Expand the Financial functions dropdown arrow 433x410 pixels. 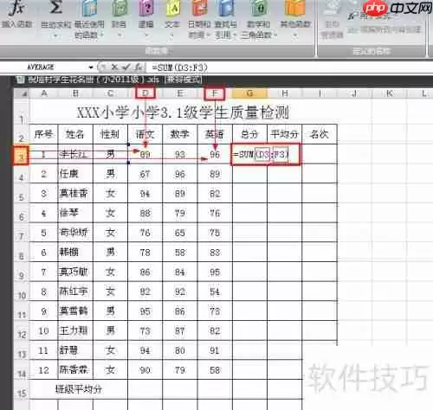(x=120, y=35)
